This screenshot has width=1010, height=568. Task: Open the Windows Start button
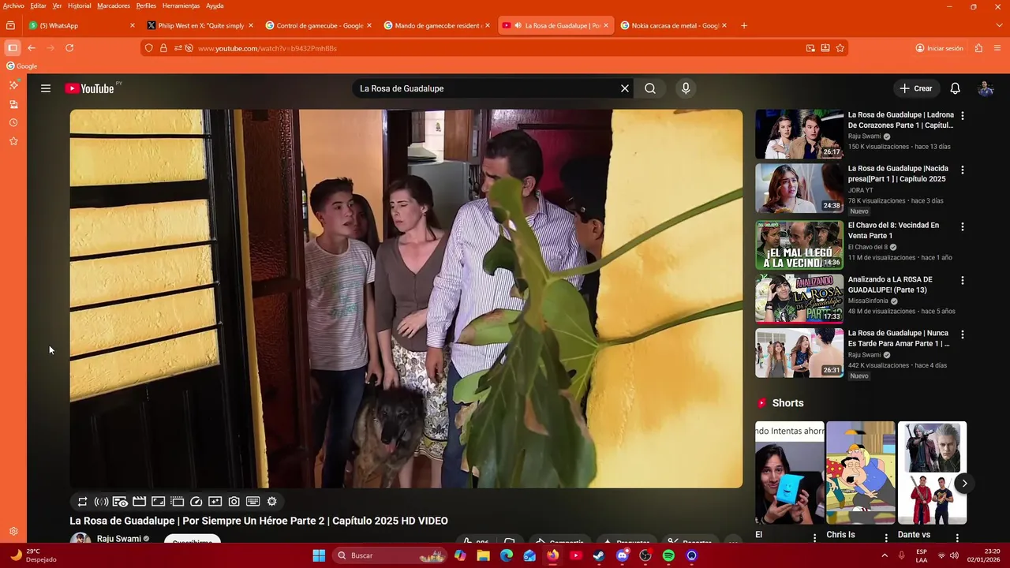[319, 555]
